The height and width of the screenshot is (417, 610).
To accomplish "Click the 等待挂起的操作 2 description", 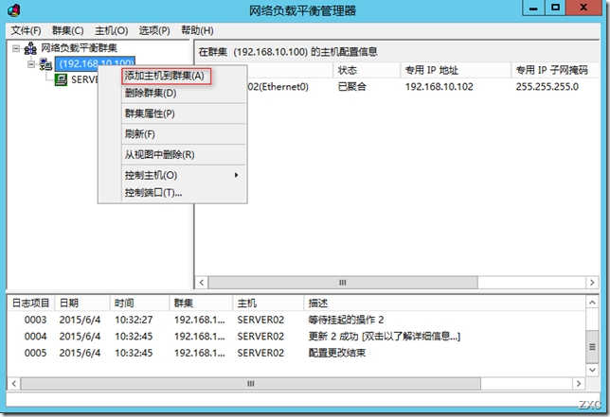I will 346,320.
